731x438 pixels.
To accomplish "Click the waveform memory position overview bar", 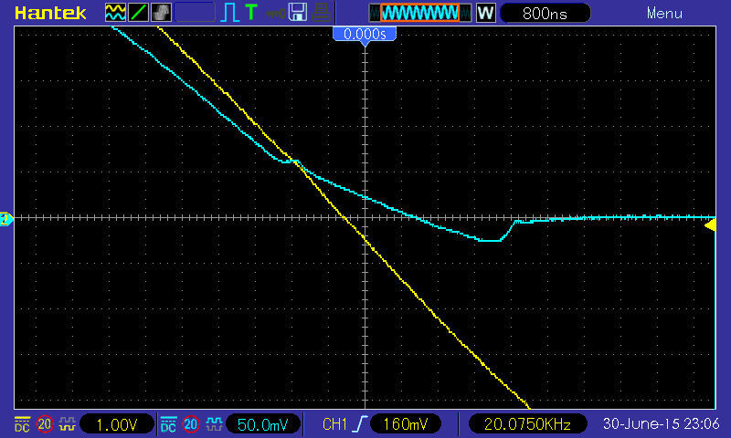I will point(419,13).
